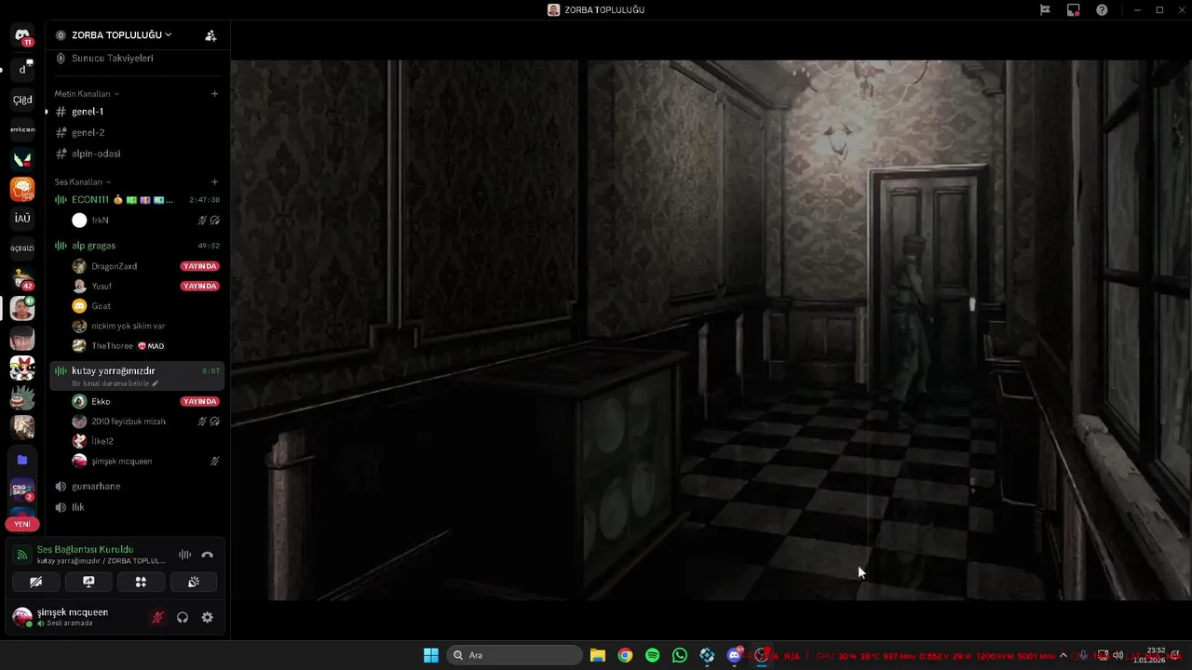Collapse the Ses Kanalları category
This screenshot has width=1192, height=670.
(82, 182)
